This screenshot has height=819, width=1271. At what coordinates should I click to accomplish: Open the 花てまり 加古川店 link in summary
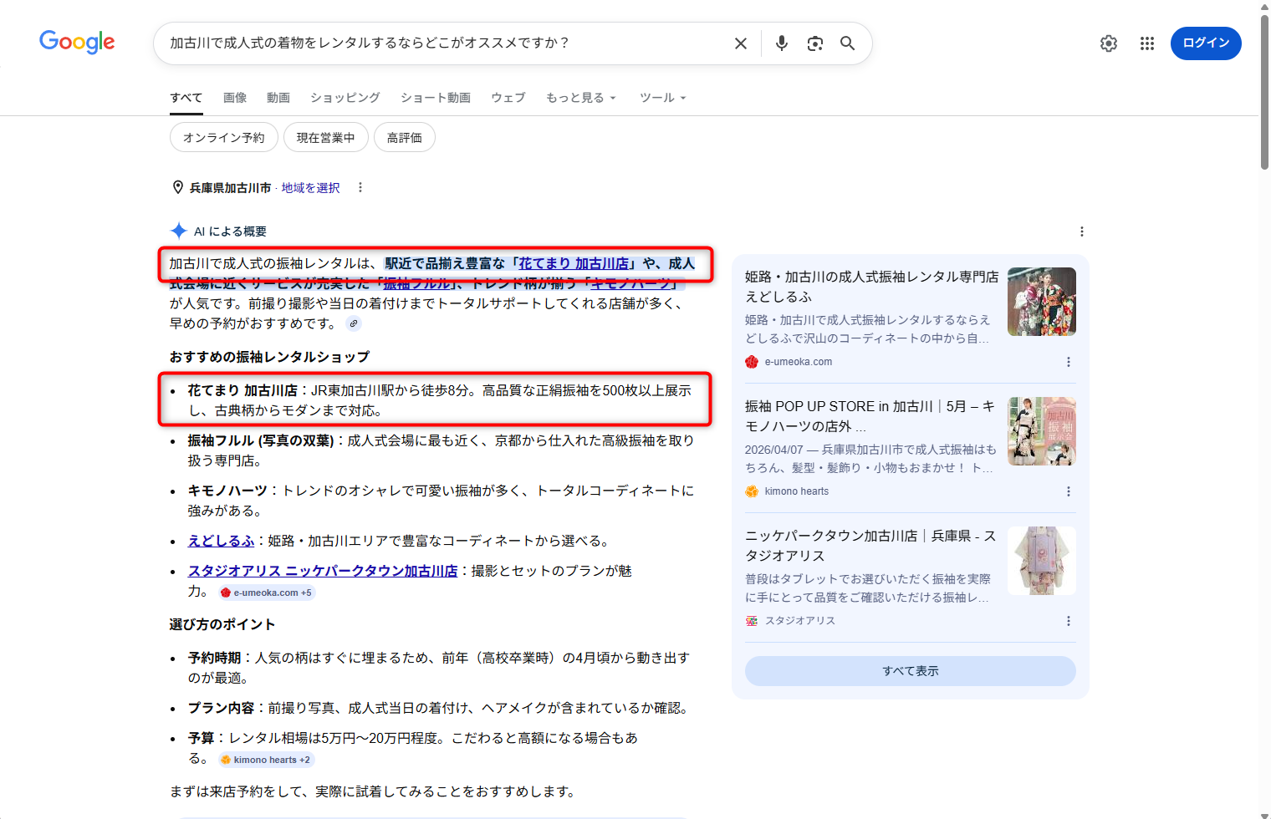574,263
